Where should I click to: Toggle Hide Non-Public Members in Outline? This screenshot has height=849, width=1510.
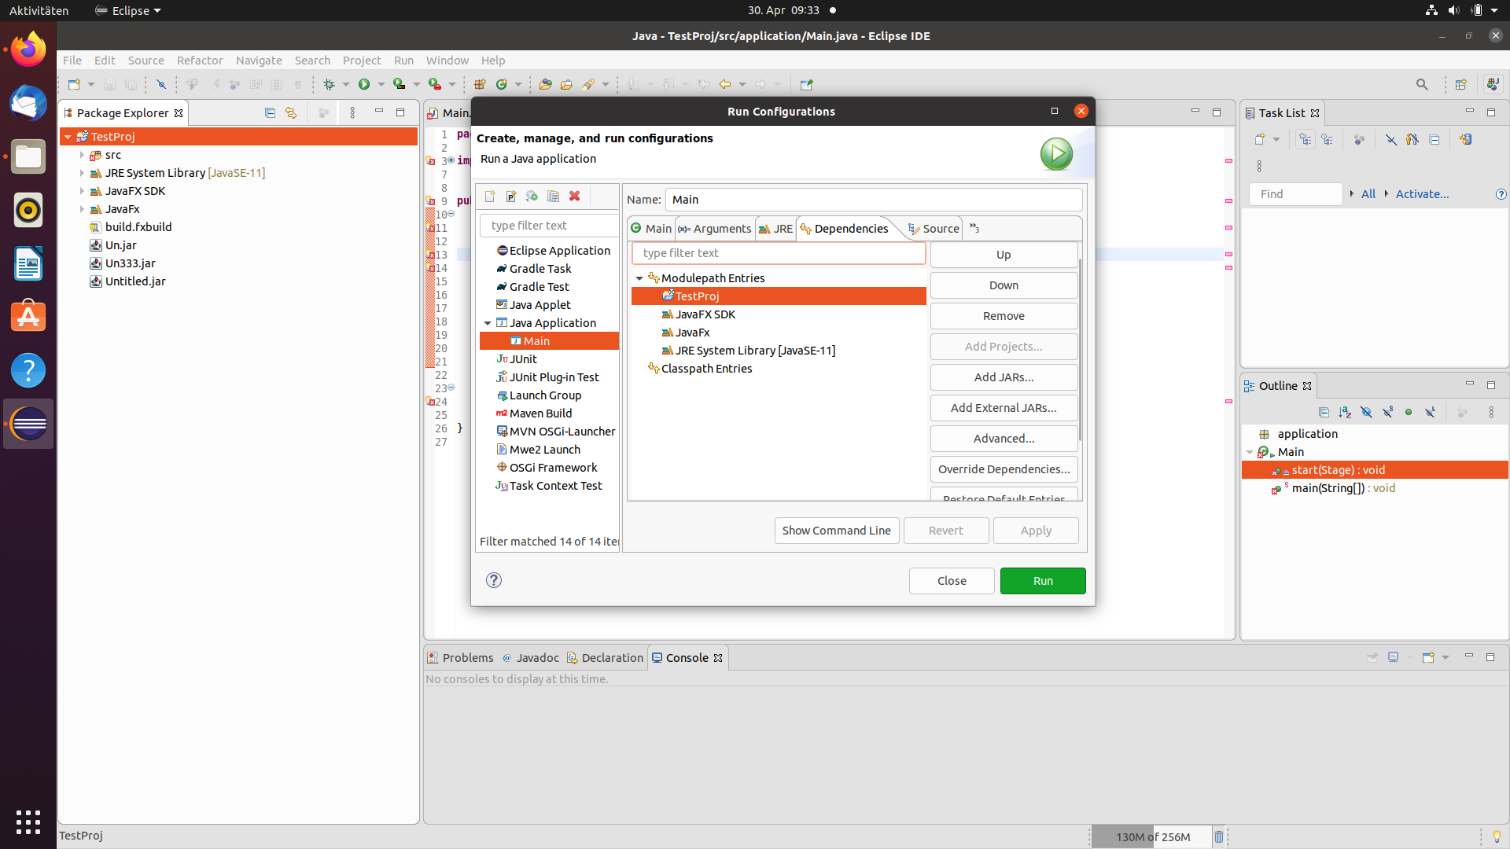[x=1409, y=413]
